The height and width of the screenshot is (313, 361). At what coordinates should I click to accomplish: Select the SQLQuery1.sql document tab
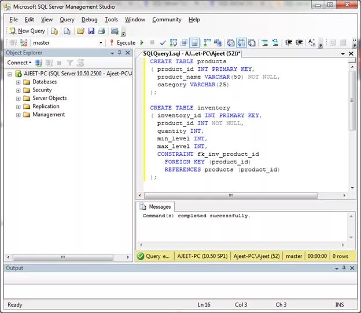pyautogui.click(x=191, y=54)
